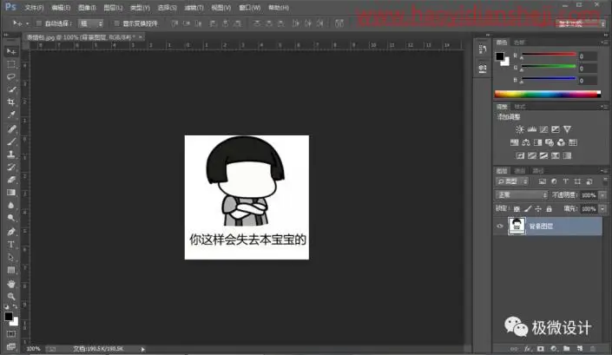
Task: Open the 帮助(H) menu
Action: pos(279,8)
